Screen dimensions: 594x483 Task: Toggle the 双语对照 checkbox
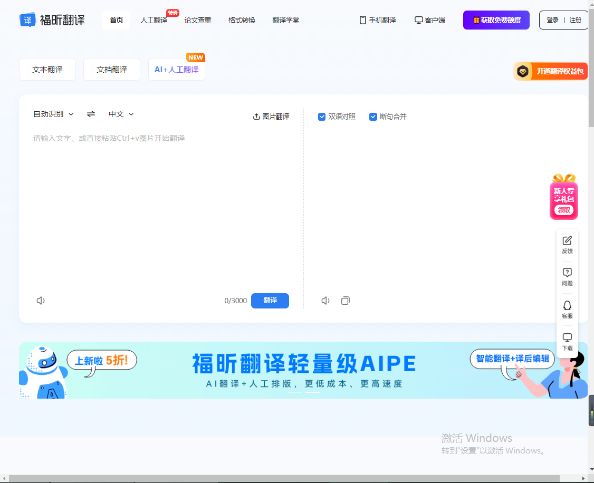[322, 117]
